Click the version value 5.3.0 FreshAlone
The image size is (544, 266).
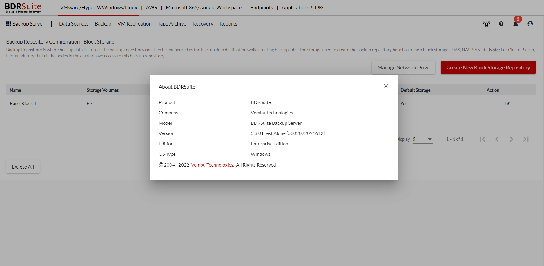288,133
